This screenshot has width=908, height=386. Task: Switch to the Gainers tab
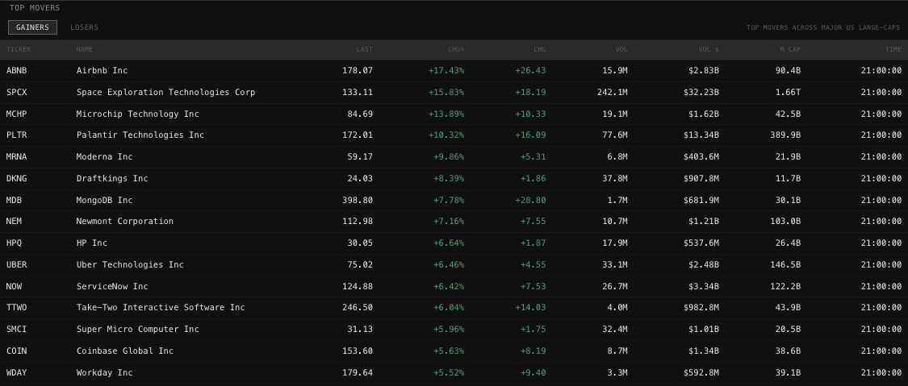(32, 27)
